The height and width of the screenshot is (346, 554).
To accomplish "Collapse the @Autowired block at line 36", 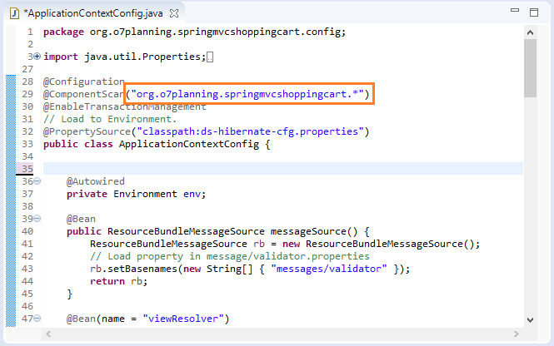I will (37, 181).
